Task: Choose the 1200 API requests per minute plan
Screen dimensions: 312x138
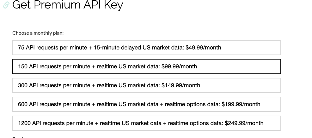Action: 146,123
